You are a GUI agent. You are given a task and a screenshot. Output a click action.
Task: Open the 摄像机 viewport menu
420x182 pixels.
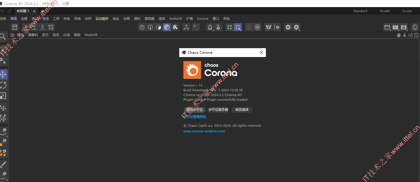coord(33,35)
